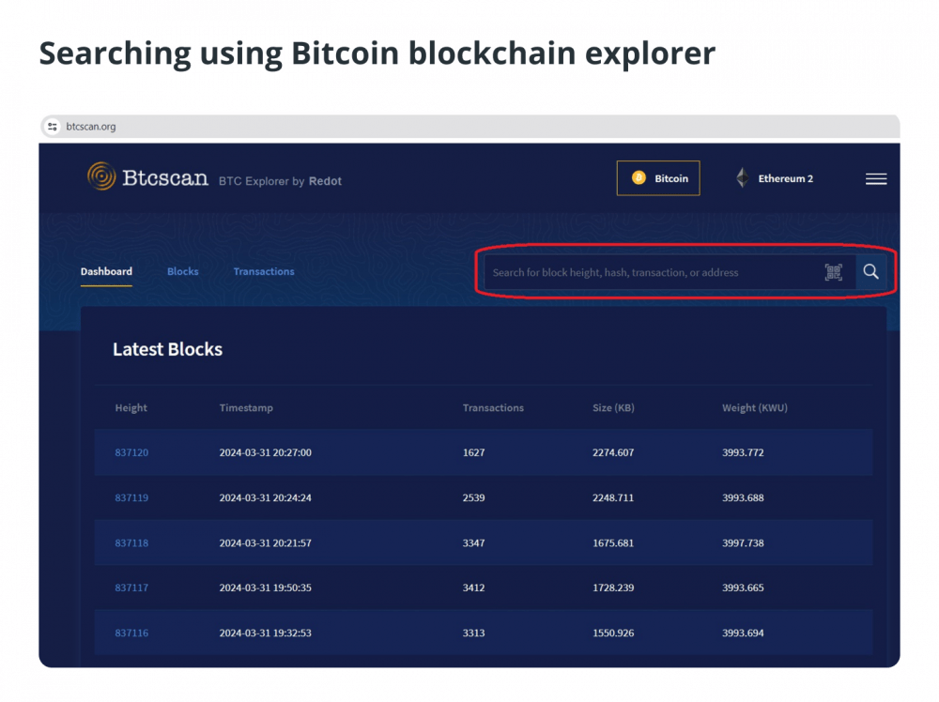Click size value 1728.239
The image size is (939, 702).
pos(613,588)
